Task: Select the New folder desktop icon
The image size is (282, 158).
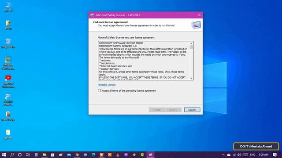Action: (8, 116)
